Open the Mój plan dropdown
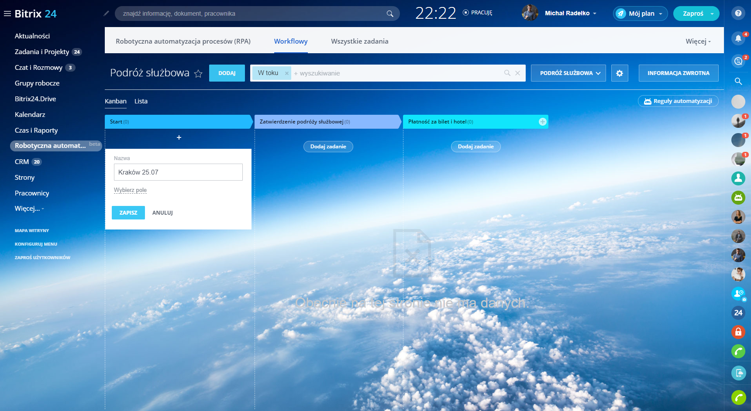Screen dimensions: 751x411 [640, 14]
